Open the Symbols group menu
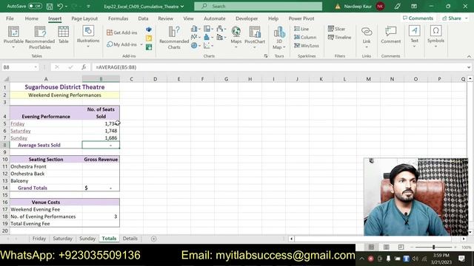Image resolution: width=474 pixels, height=266 pixels. 435,36
